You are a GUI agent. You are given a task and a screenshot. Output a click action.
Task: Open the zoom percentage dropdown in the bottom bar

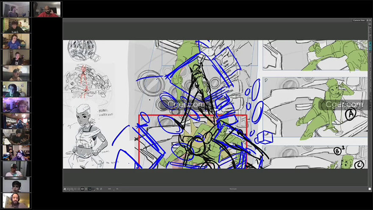[x=110, y=189]
